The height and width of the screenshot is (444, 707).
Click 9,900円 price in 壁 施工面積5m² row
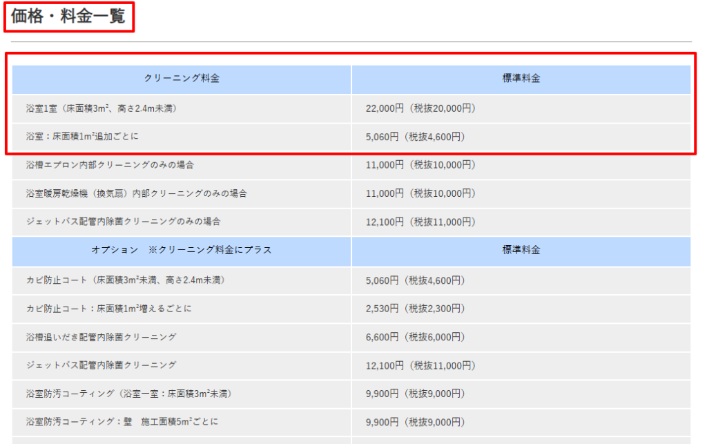pyautogui.click(x=415, y=423)
